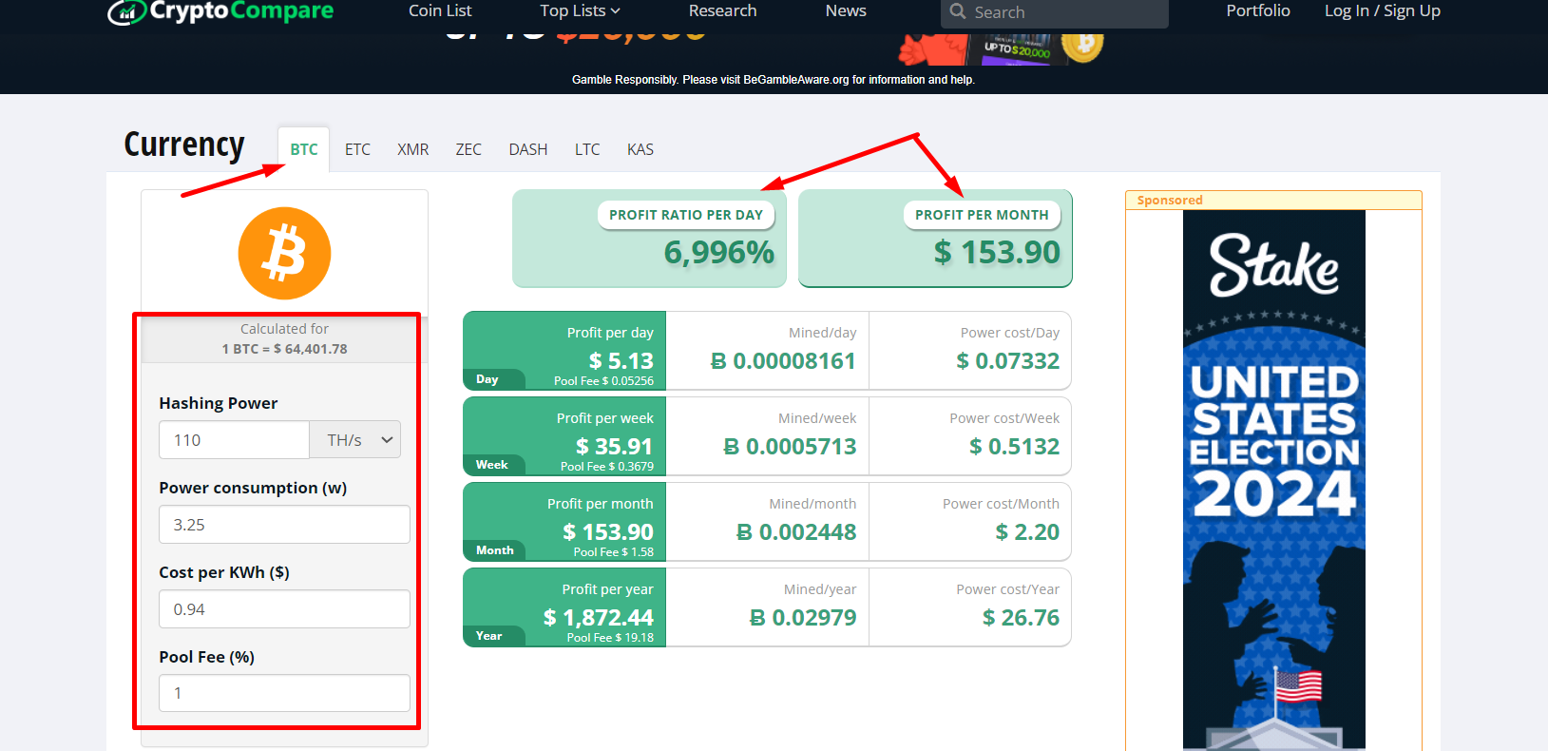Go to the Research page

(x=722, y=11)
